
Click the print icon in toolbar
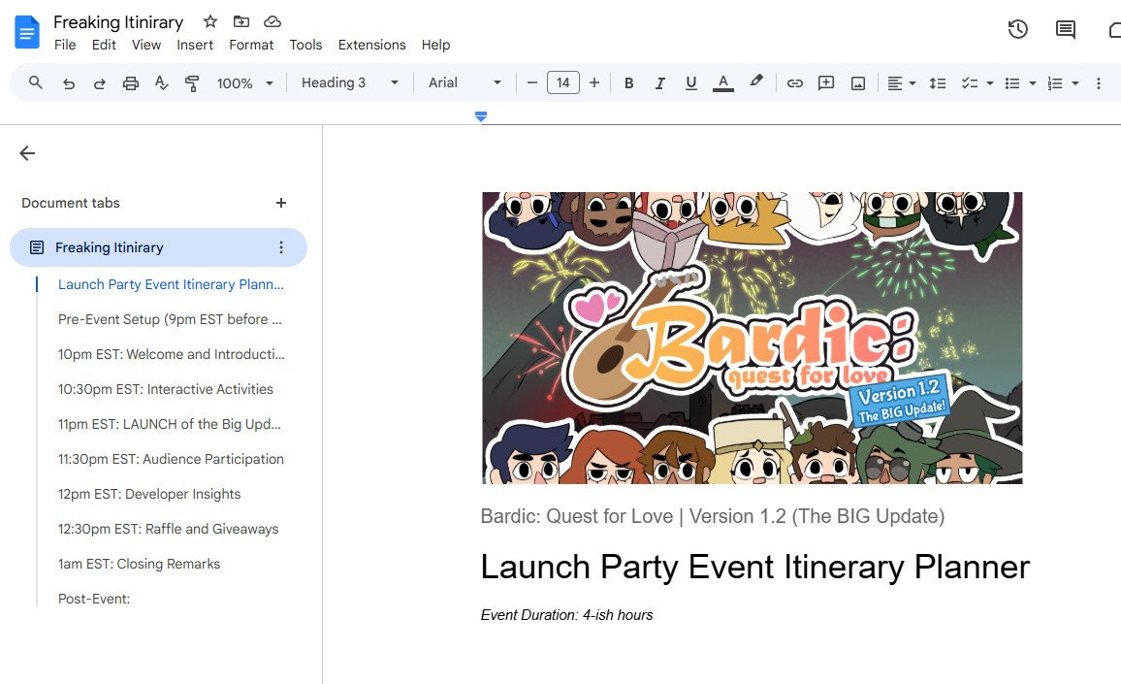tap(130, 83)
